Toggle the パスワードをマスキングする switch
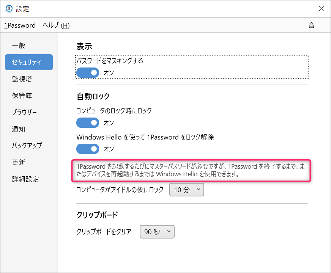 (x=88, y=73)
